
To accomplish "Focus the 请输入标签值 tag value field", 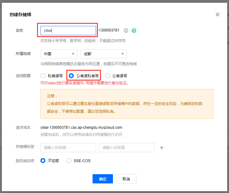I will coord(127,148).
